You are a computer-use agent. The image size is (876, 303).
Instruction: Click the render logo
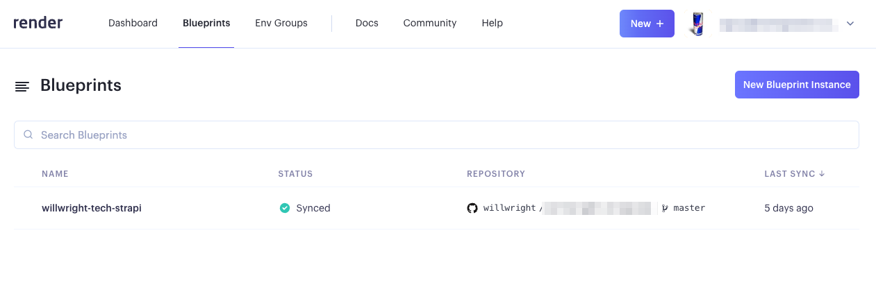click(38, 23)
